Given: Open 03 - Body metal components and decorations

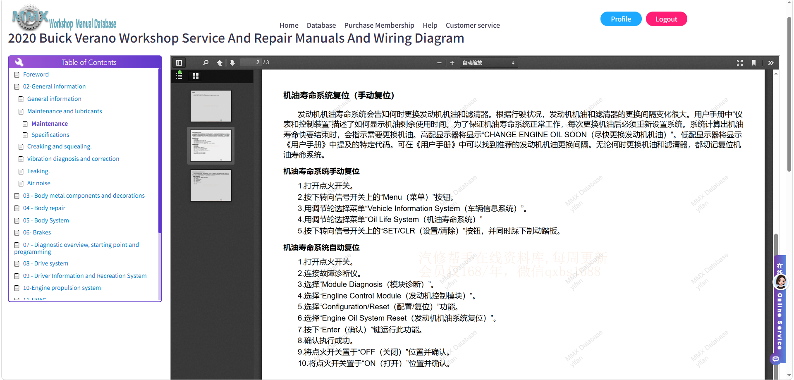Looking at the screenshot, I should [x=84, y=196].
